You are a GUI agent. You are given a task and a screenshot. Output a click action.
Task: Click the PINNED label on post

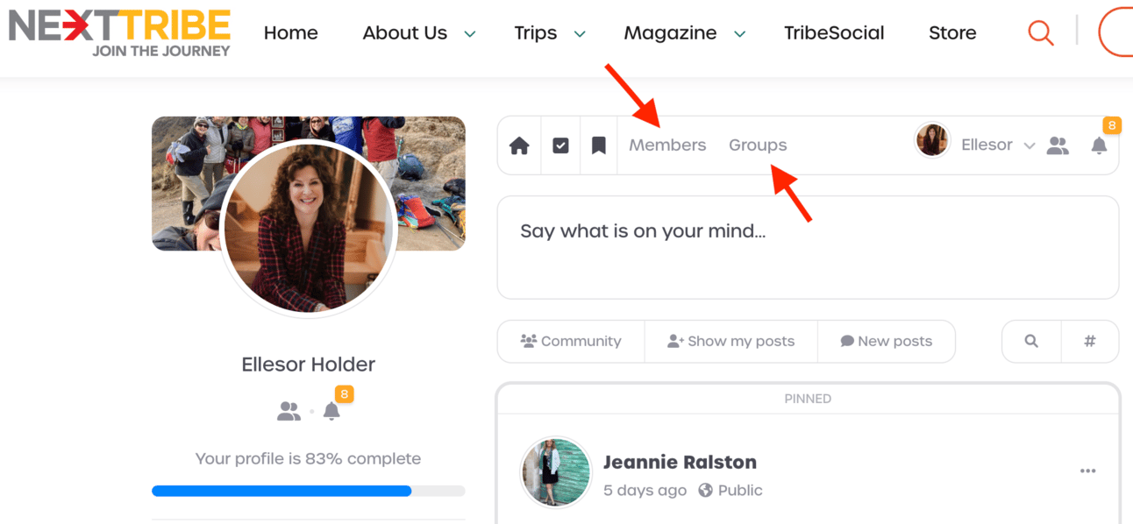coord(808,399)
